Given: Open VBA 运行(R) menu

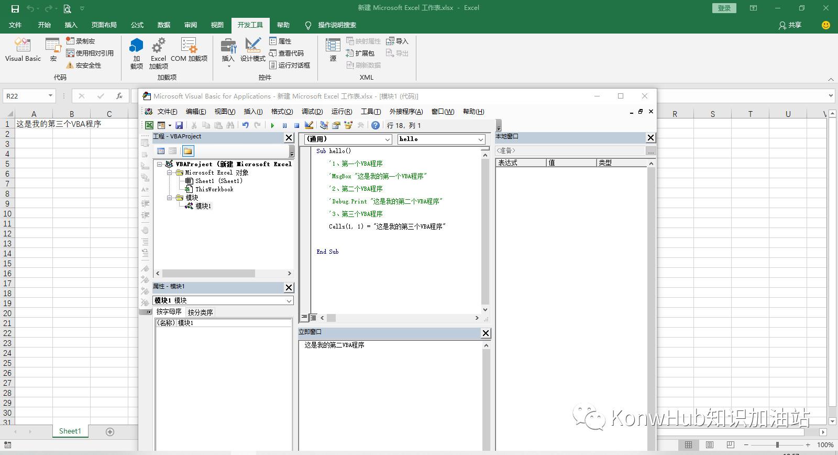Looking at the screenshot, I should tap(341, 111).
